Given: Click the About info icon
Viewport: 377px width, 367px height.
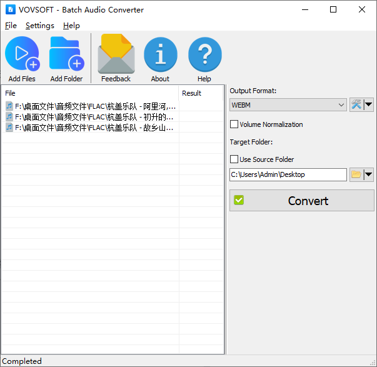Looking at the screenshot, I should 160,54.
